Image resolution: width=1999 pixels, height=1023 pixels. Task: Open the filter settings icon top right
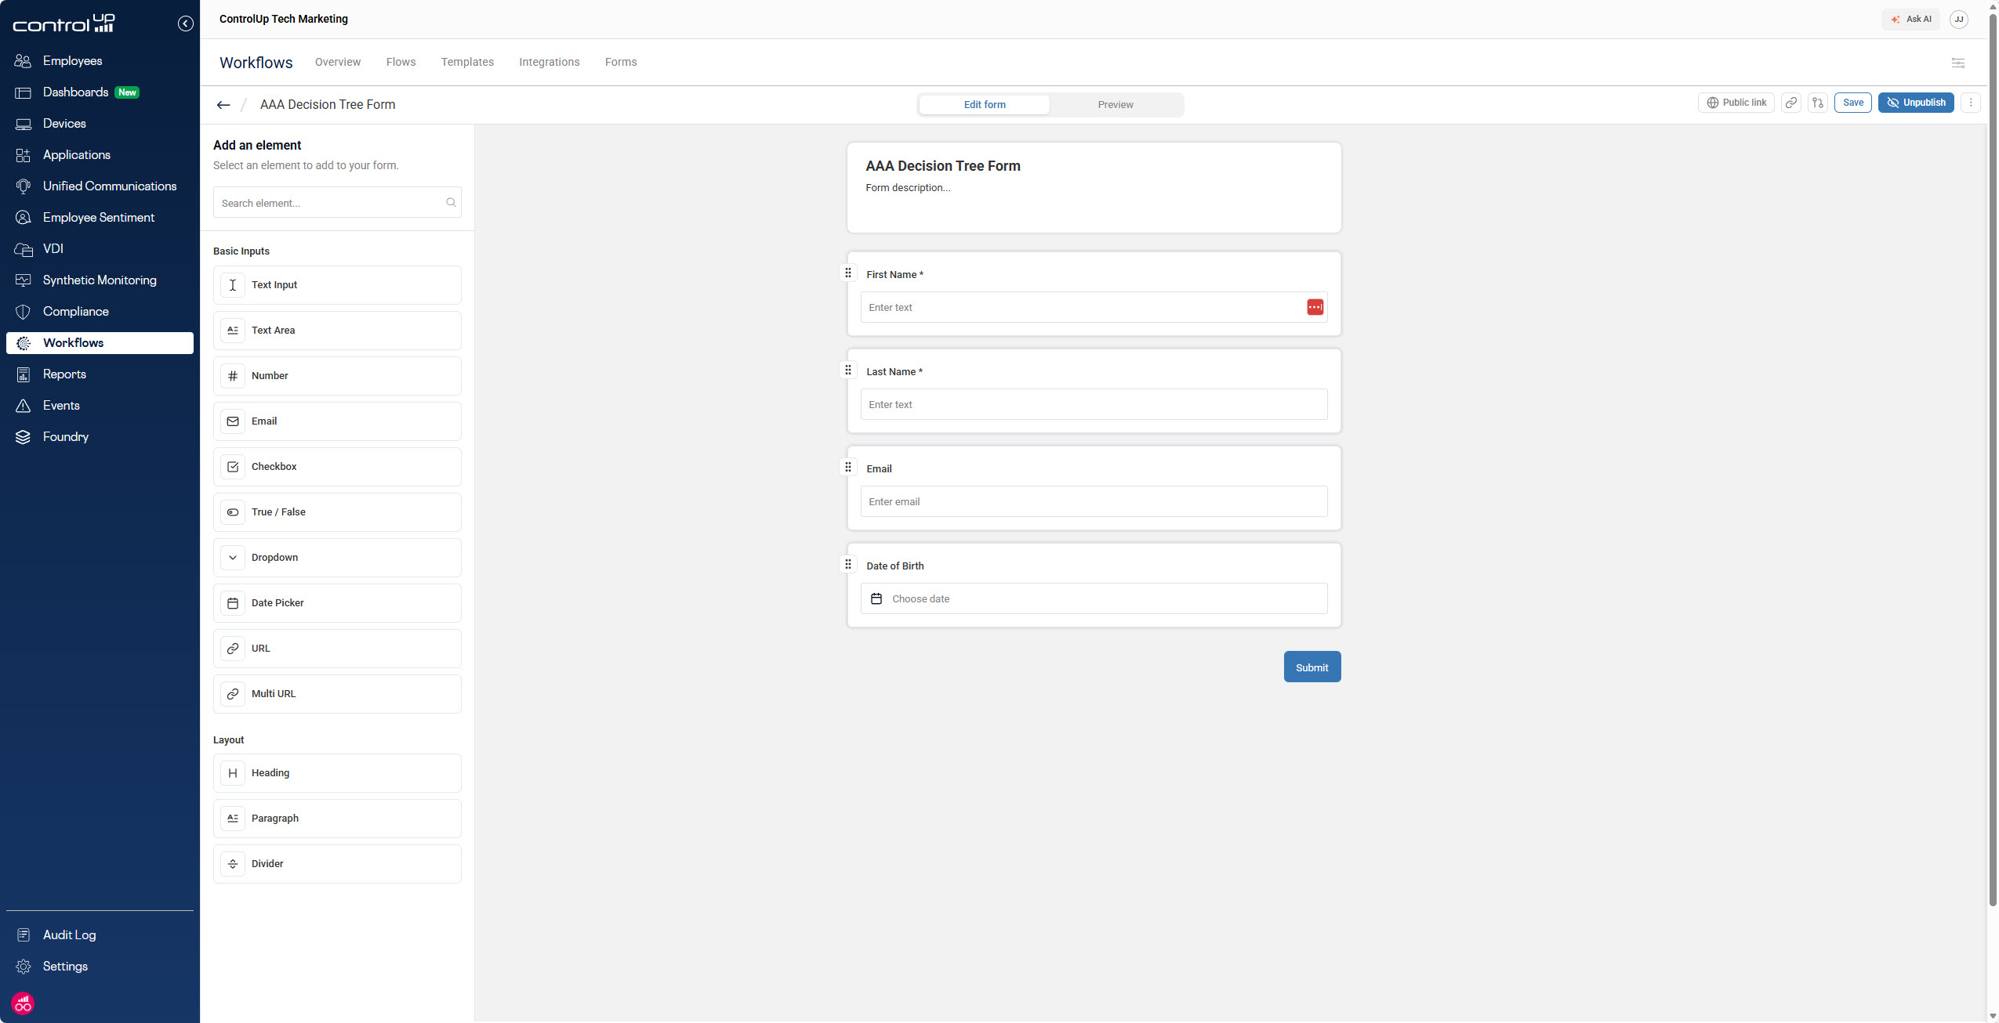(x=1957, y=63)
